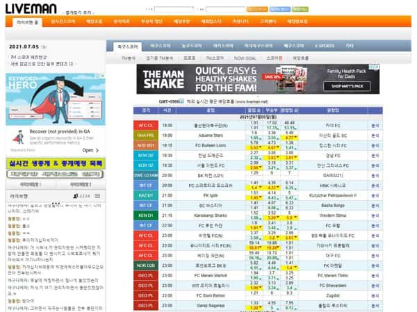417x312 pixels.
Task: Click the NOR D2B league badge
Action: pyautogui.click(x=146, y=265)
